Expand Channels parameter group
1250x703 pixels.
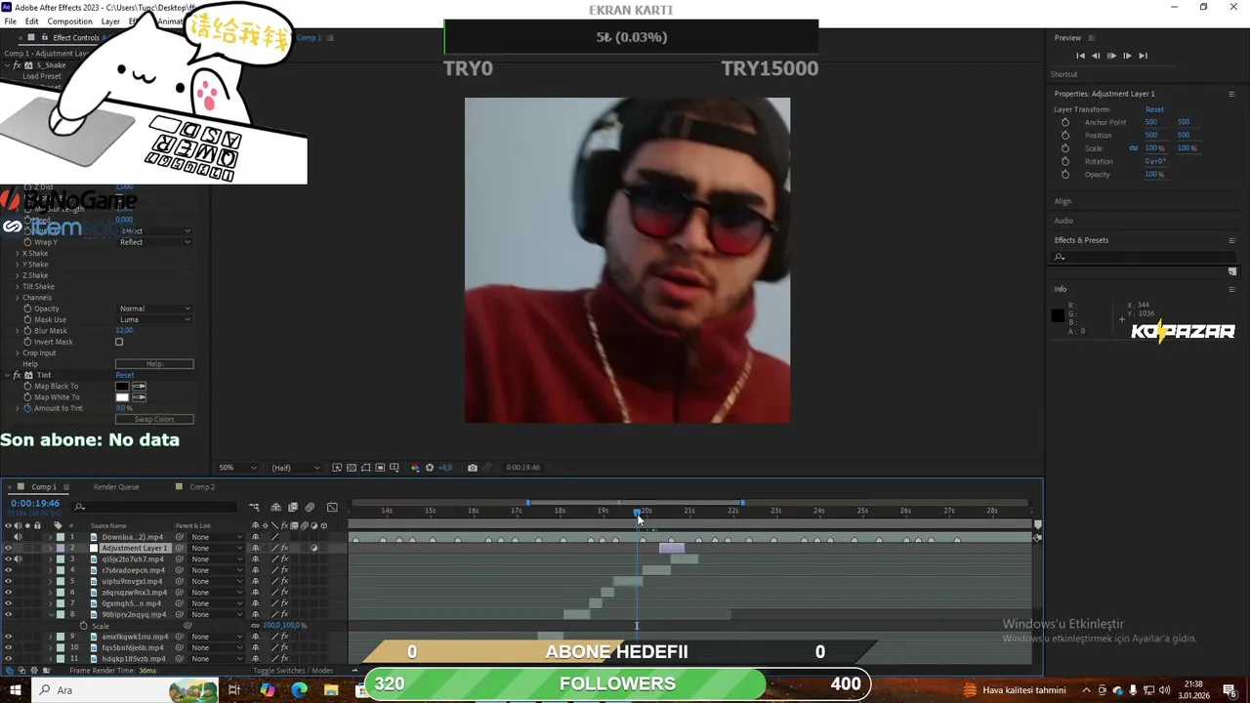[18, 298]
